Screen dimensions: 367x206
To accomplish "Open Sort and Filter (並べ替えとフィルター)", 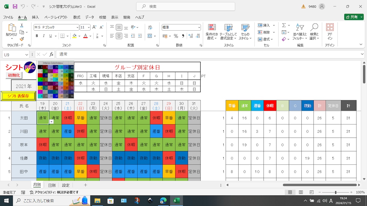I will tap(300, 32).
